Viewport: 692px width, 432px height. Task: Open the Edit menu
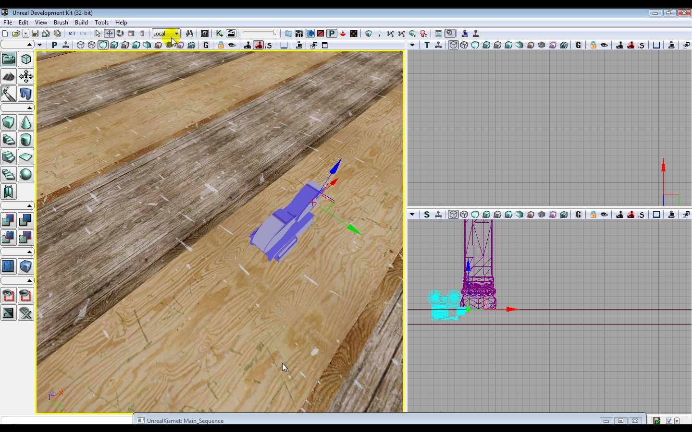point(24,23)
